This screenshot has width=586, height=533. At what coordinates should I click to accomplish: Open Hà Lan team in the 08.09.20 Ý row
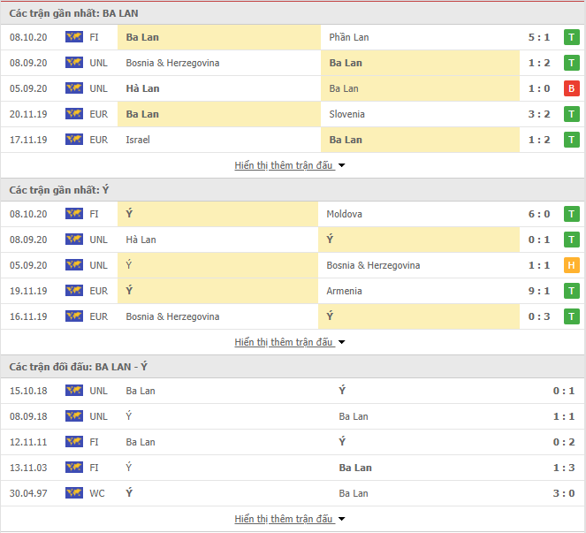(141, 240)
